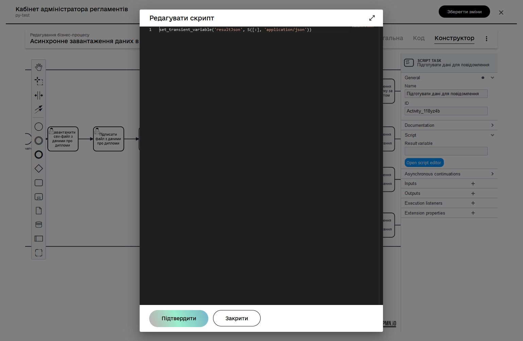
Task: Create a data object reference
Action: [39, 211]
